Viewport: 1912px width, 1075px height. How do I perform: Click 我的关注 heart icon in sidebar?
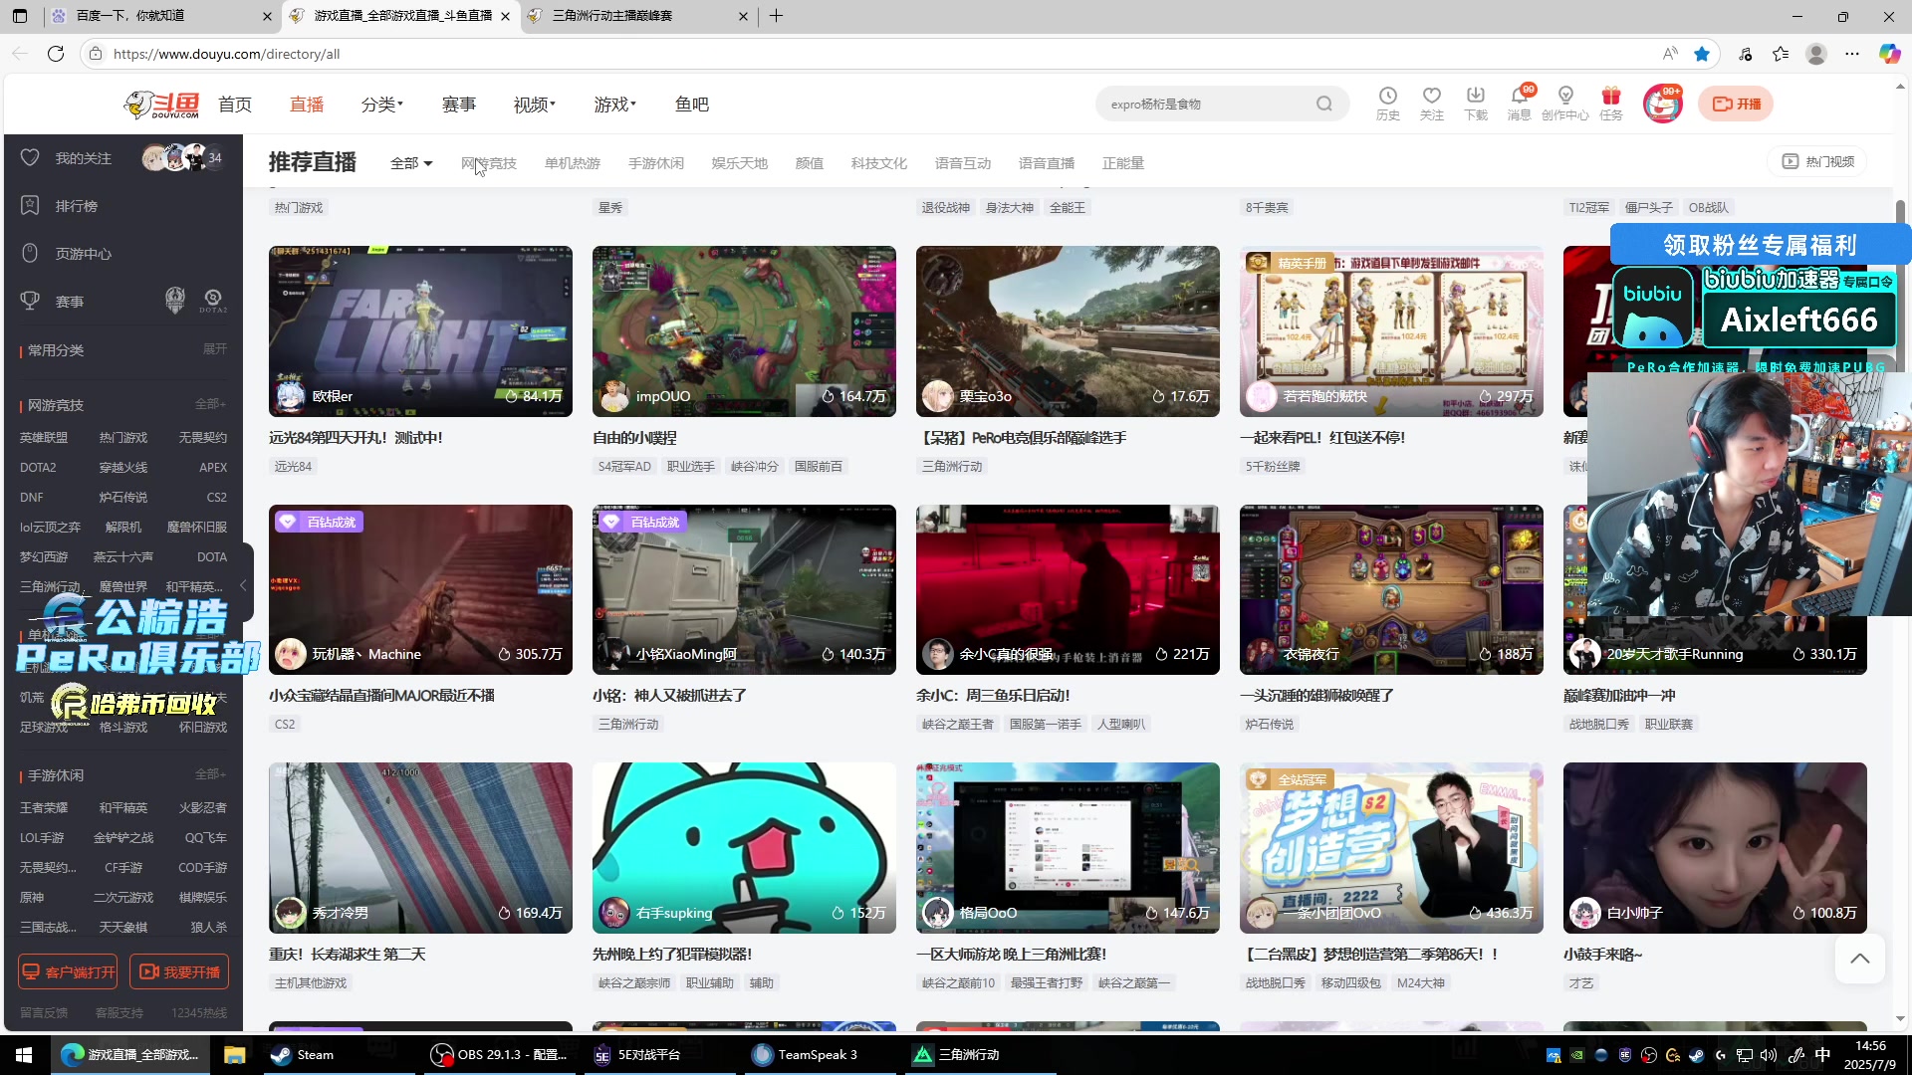[30, 157]
